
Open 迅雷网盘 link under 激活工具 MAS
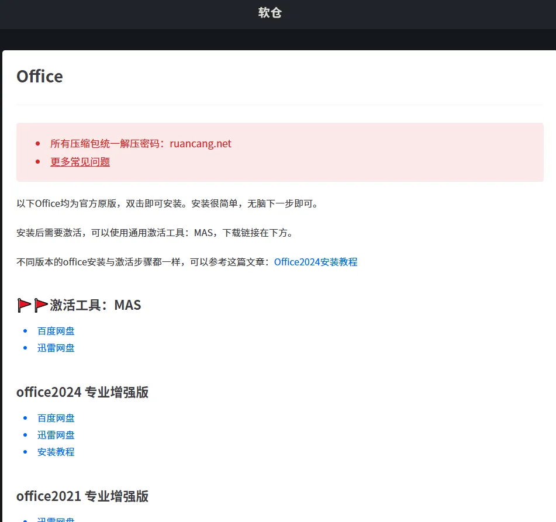pyautogui.click(x=56, y=348)
